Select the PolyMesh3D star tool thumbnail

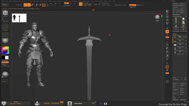(176, 26)
